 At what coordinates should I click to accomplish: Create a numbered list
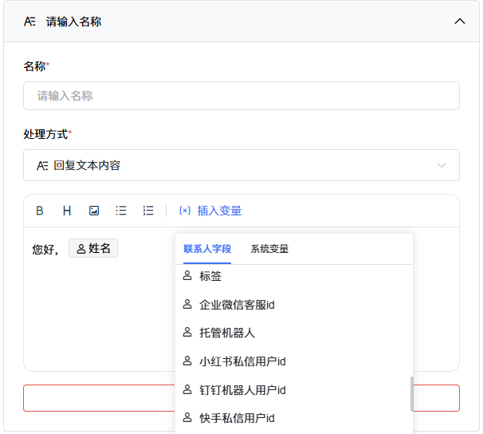point(148,211)
